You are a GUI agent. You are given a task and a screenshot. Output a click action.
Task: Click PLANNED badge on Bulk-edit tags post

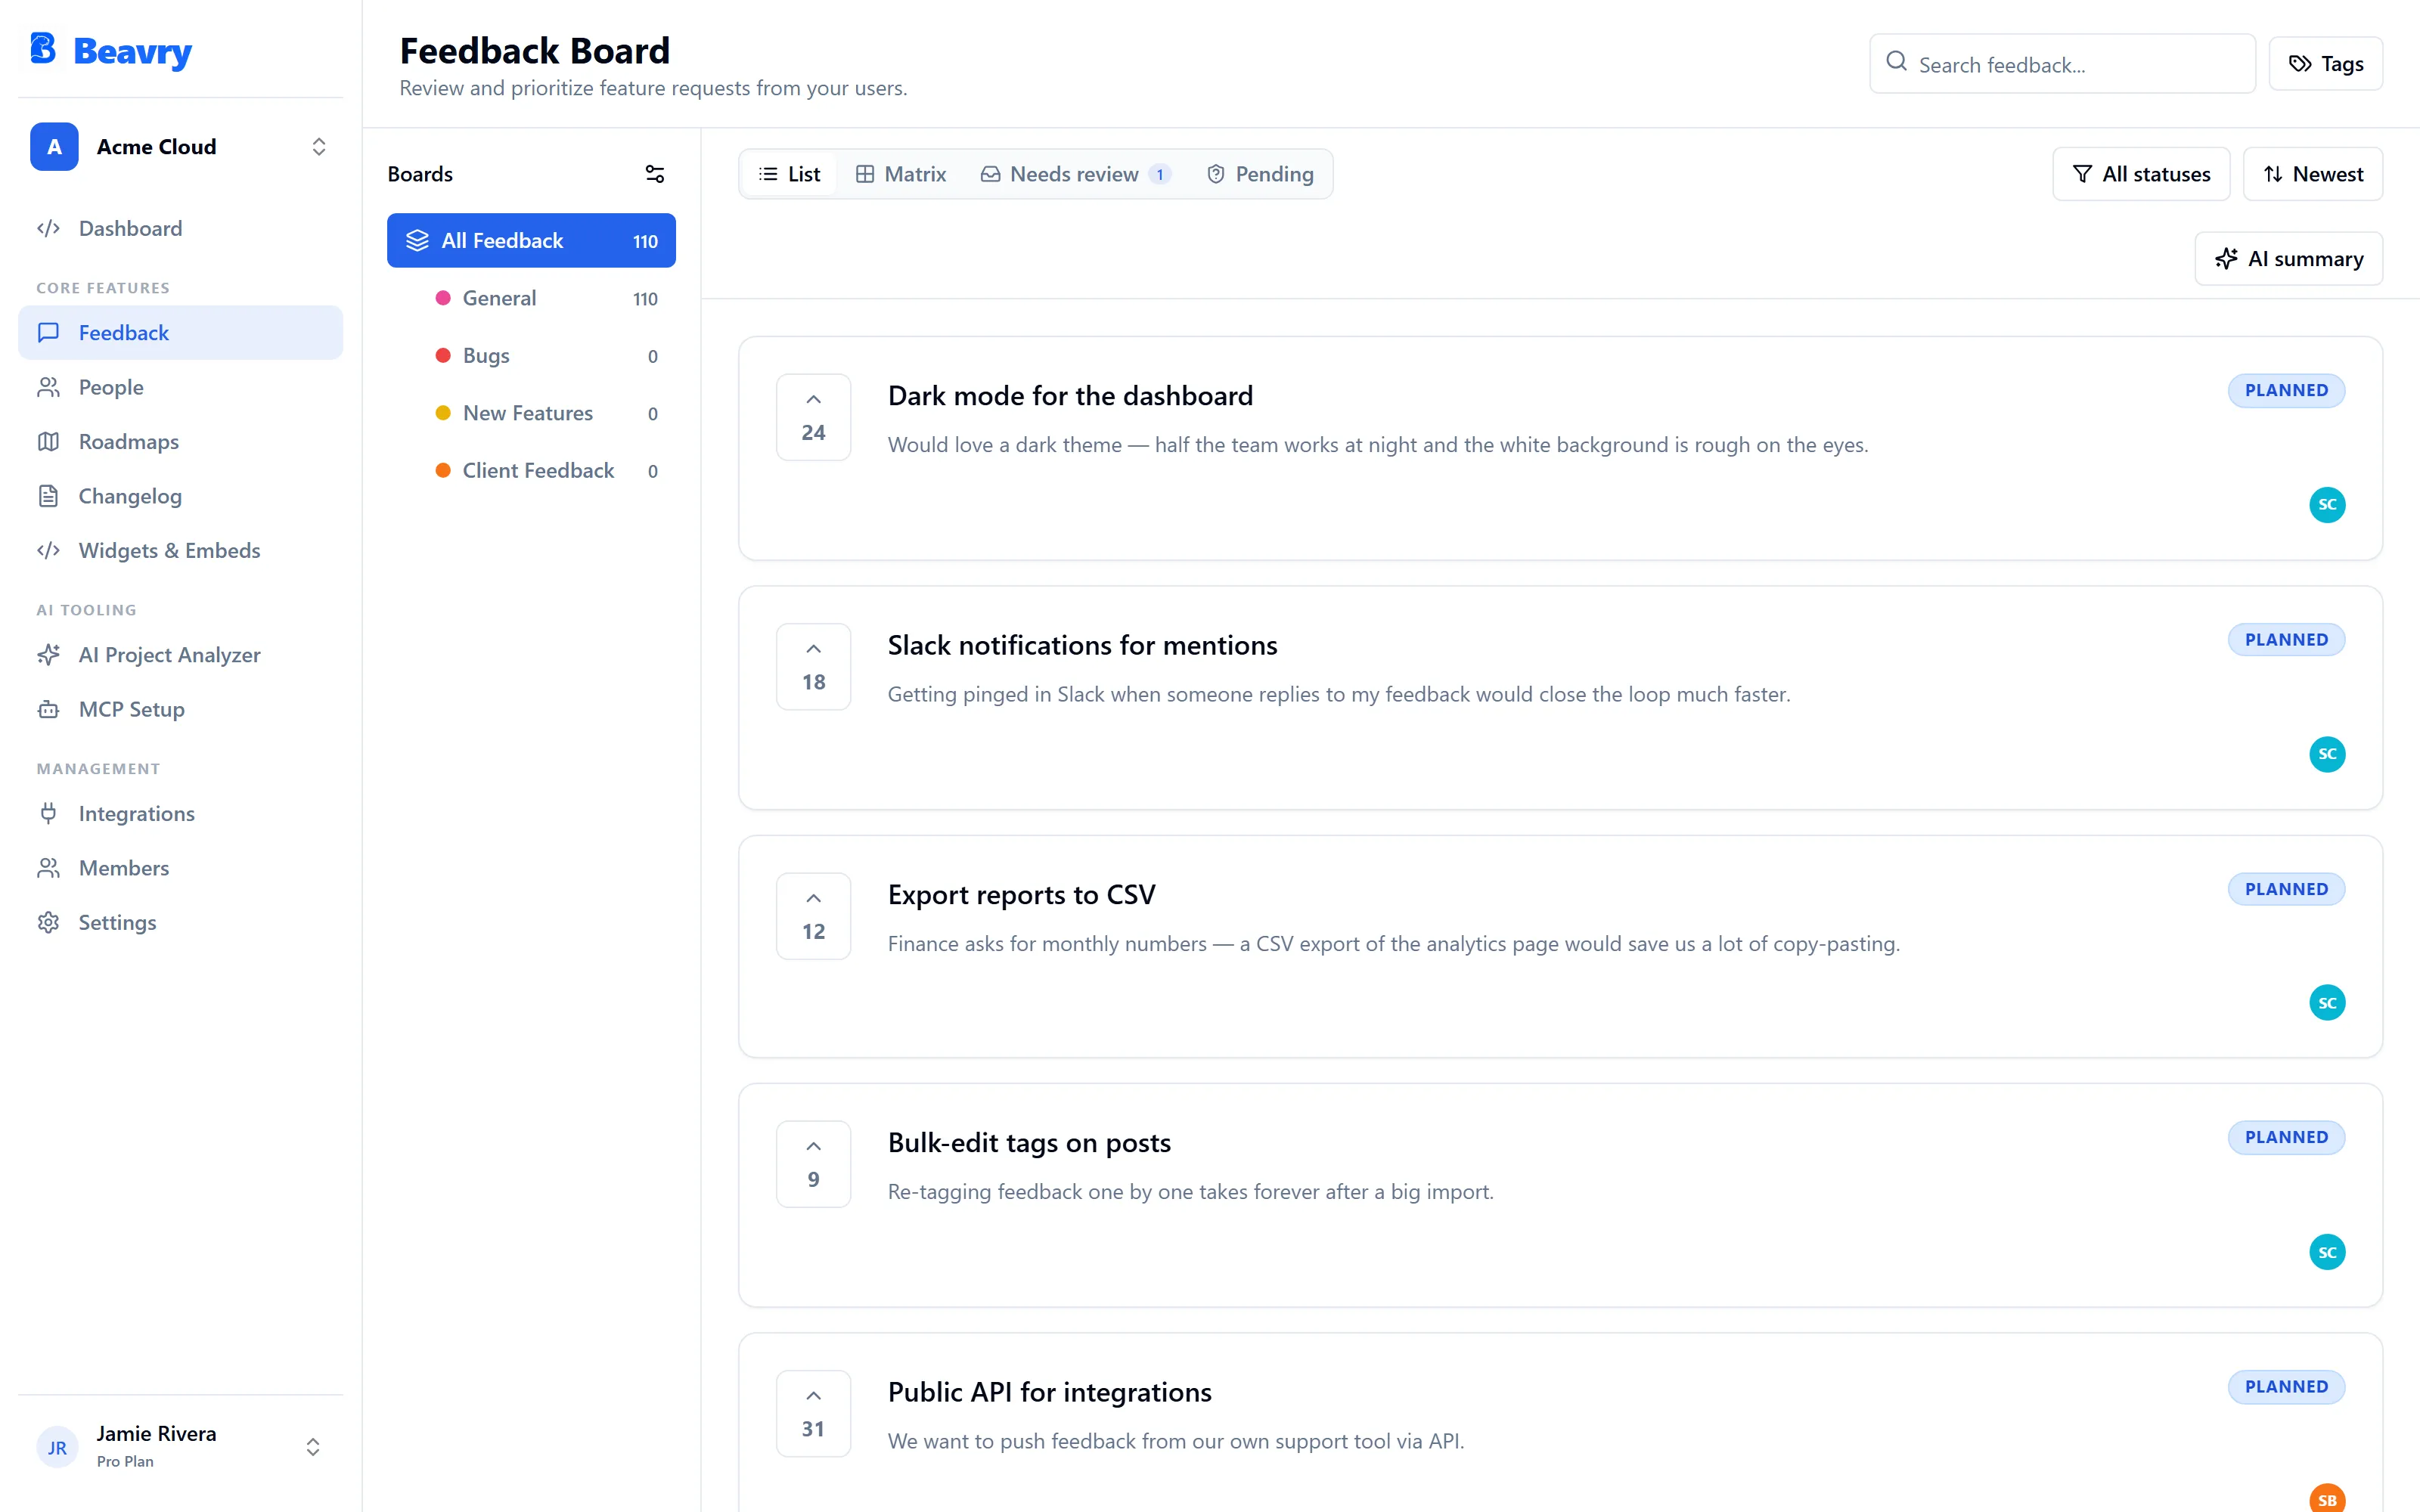point(2286,1137)
